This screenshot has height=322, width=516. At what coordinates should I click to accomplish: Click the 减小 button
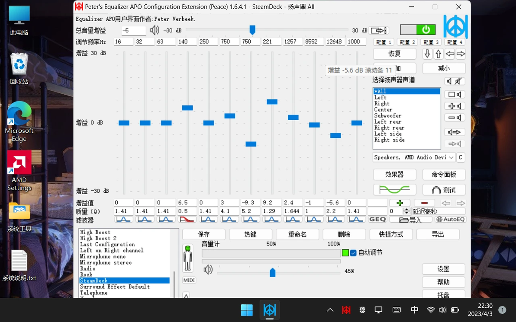(444, 68)
